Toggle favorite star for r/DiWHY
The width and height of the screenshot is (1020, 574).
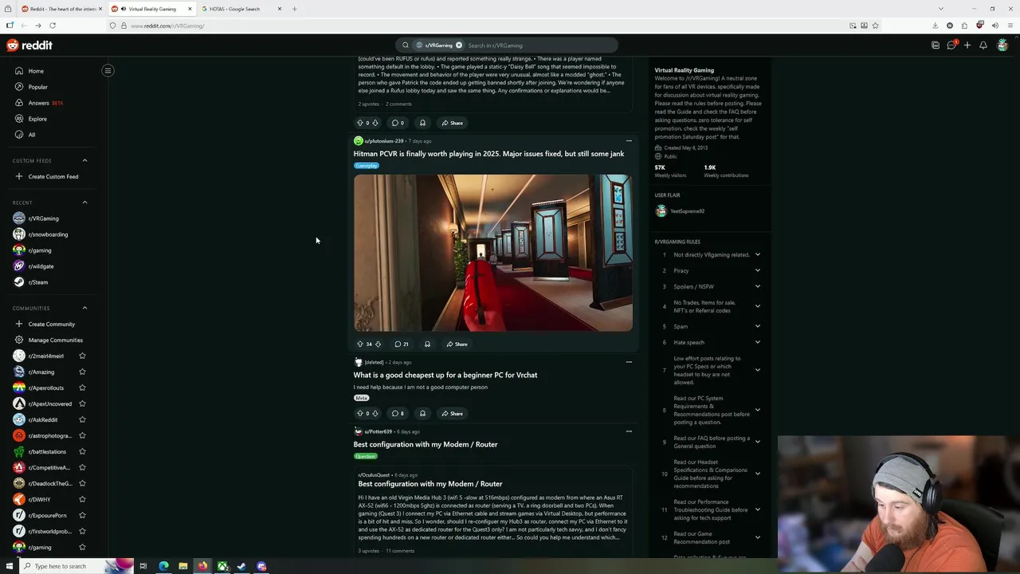point(82,499)
